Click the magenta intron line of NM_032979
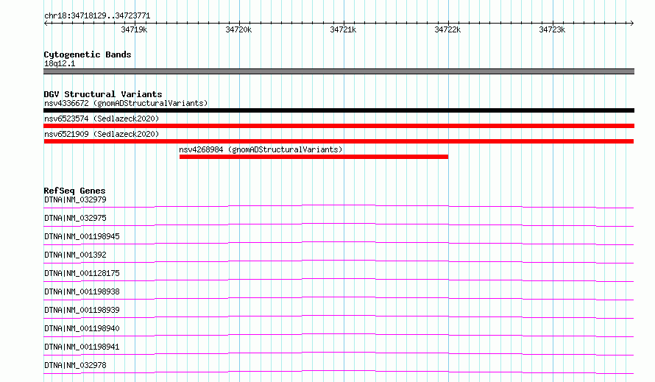 point(339,205)
